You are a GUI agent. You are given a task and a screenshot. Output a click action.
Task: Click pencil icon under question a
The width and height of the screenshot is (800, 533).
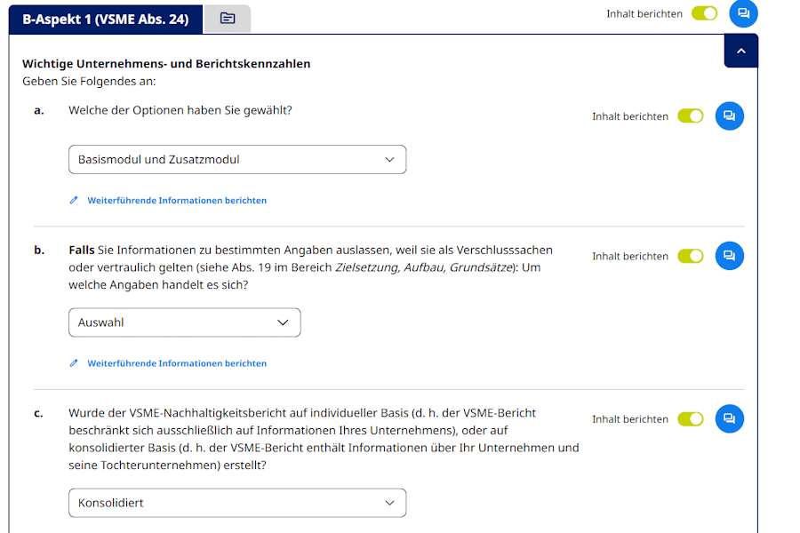coord(74,201)
